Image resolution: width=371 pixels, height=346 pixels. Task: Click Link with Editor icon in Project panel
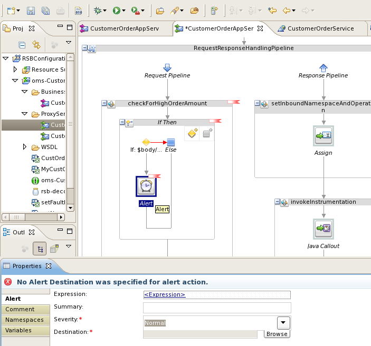pos(36,45)
